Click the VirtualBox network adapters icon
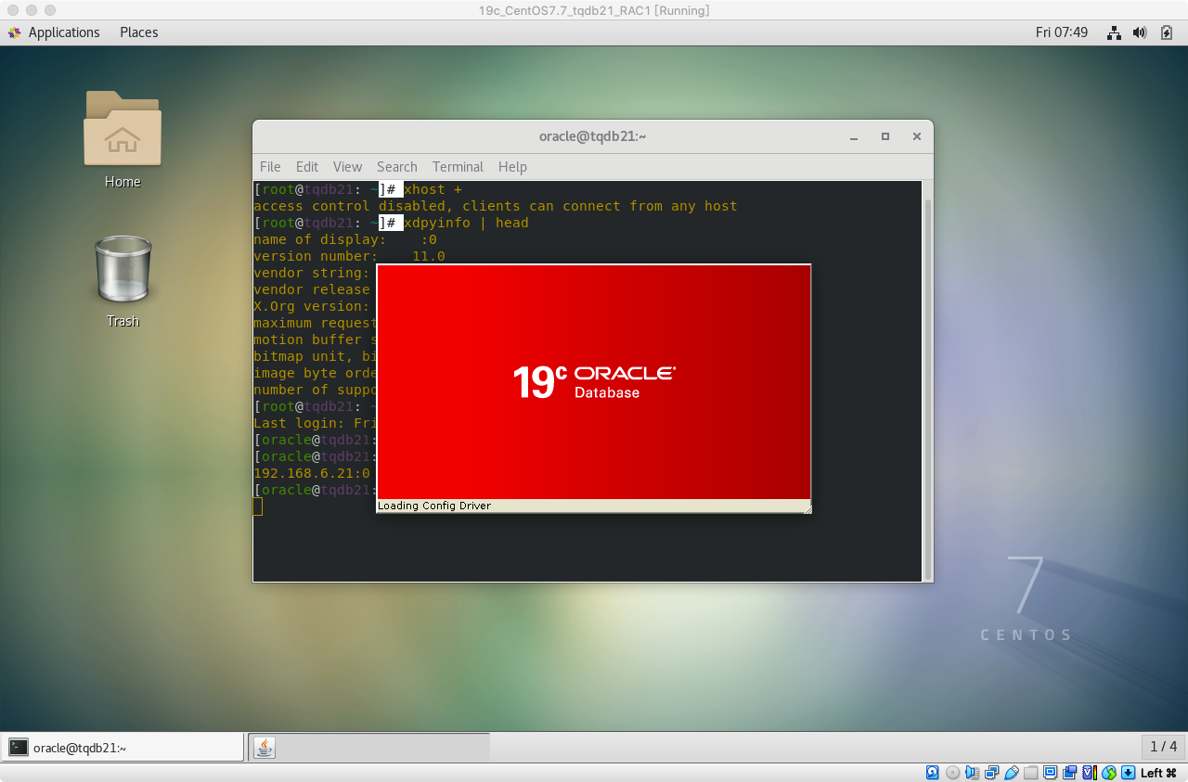The height and width of the screenshot is (782, 1188). pyautogui.click(x=992, y=773)
